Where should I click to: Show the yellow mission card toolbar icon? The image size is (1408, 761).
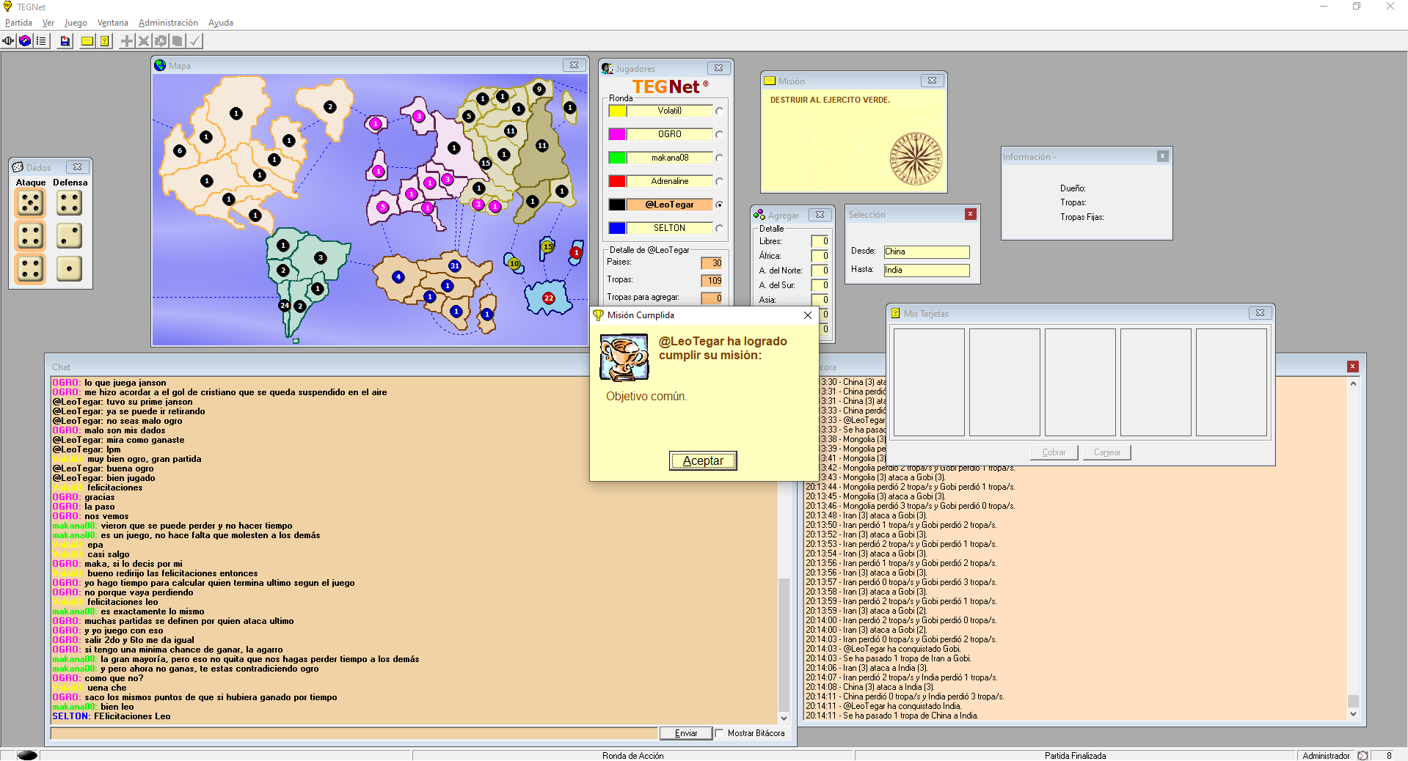coord(87,41)
